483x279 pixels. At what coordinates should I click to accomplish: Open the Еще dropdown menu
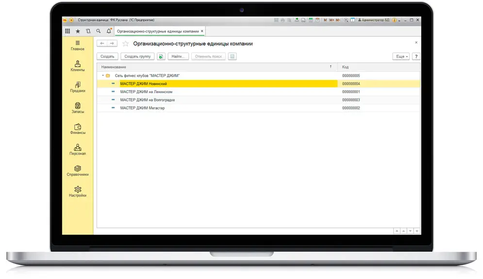(x=401, y=56)
